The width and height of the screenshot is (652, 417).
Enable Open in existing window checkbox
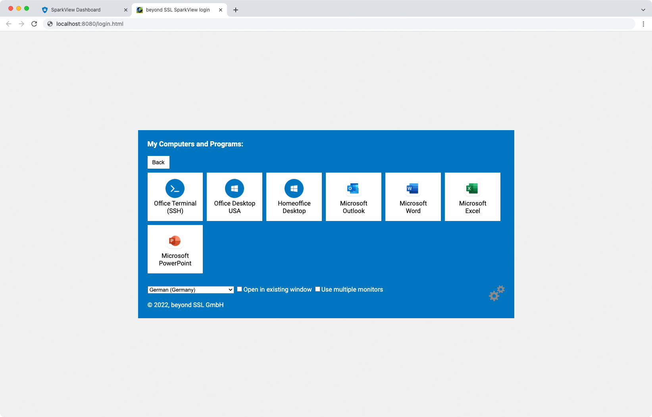240,289
